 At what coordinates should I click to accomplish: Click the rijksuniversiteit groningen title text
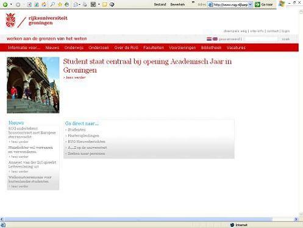point(48,21)
